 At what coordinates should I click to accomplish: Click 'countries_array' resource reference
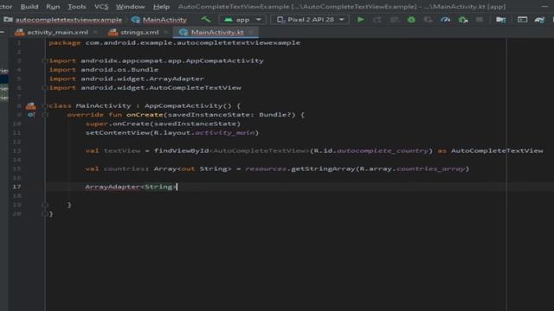[x=430, y=168]
